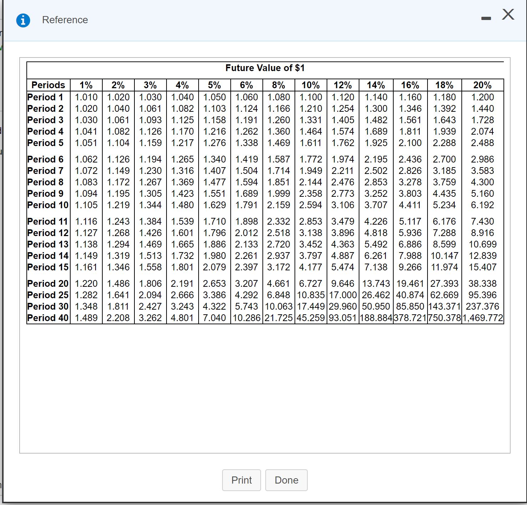
Task: Click the Print button
Action: 241,480
